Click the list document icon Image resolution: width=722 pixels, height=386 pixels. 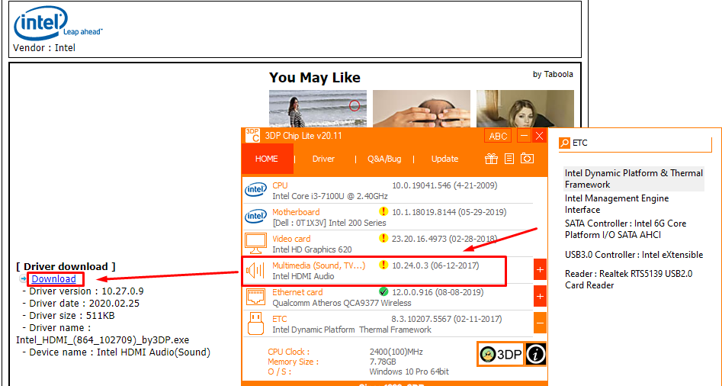pyautogui.click(x=509, y=159)
